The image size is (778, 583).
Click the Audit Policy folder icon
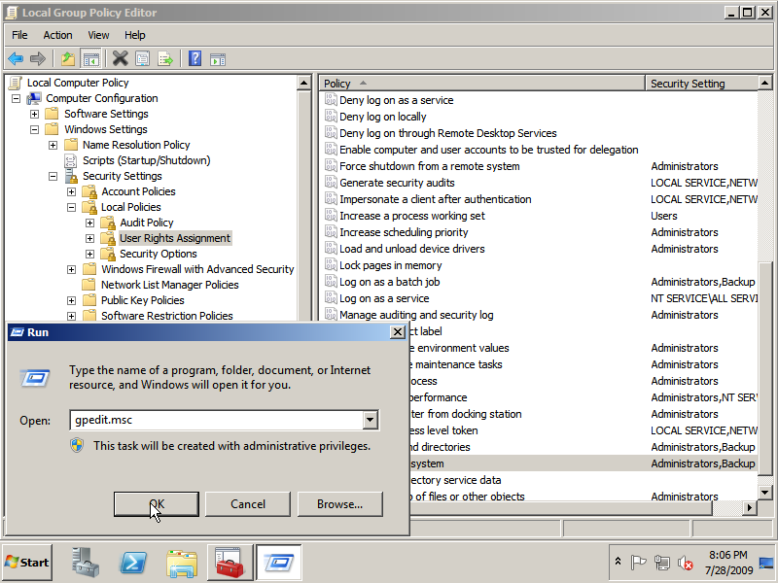point(108,223)
